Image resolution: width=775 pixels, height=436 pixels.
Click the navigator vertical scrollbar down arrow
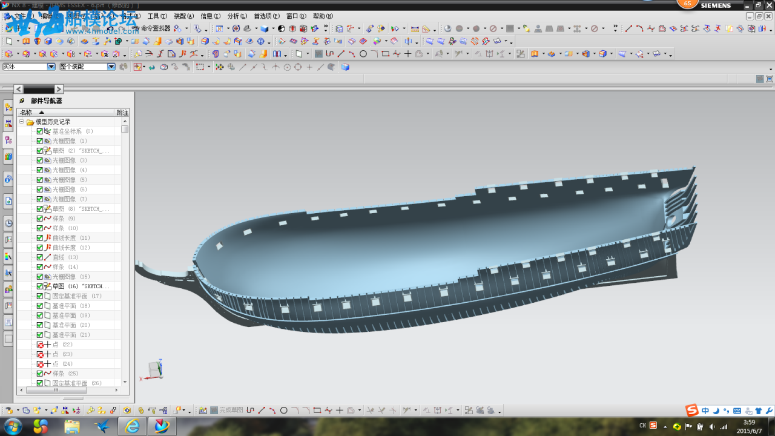click(x=125, y=382)
